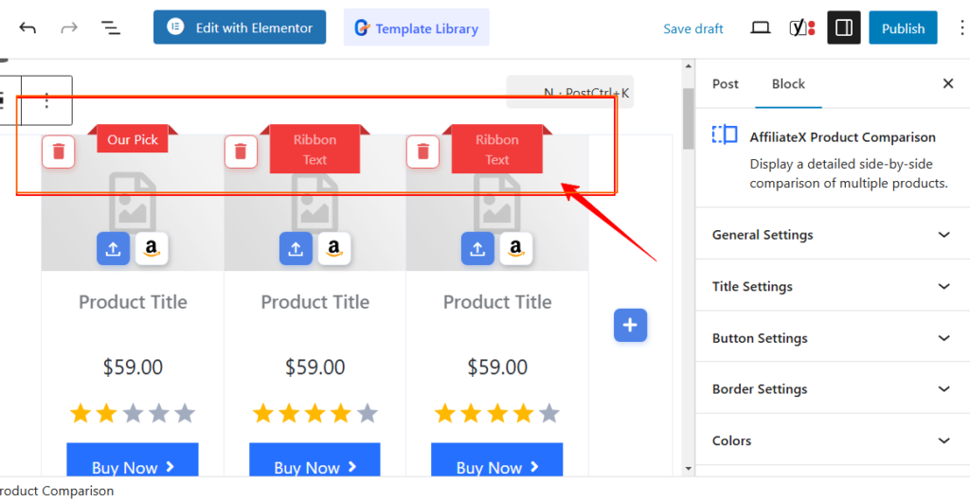This screenshot has width=970, height=502.
Task: Expand the Title Settings panel
Action: pos(832,286)
